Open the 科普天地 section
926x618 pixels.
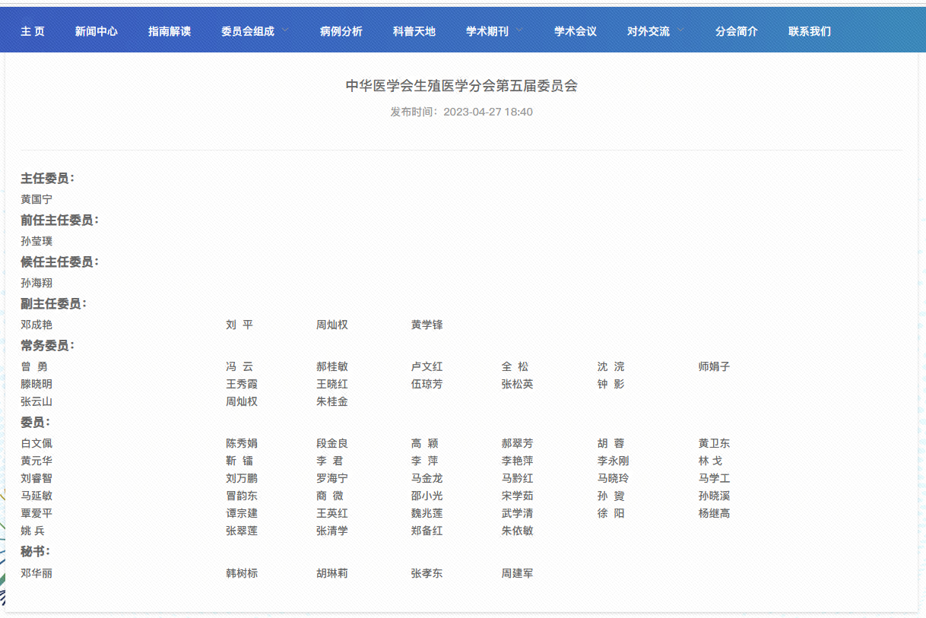click(414, 31)
